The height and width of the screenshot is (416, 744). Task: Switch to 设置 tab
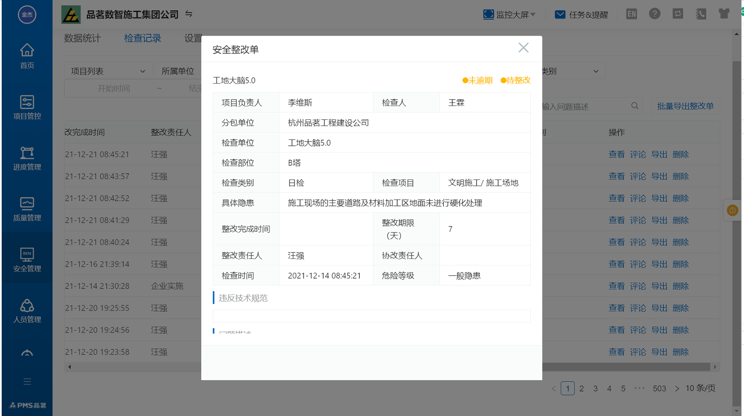click(x=193, y=38)
